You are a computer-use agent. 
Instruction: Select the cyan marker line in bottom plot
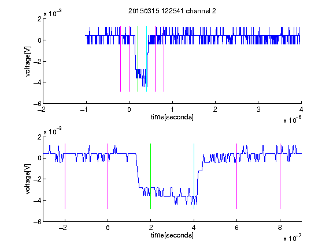(194, 176)
